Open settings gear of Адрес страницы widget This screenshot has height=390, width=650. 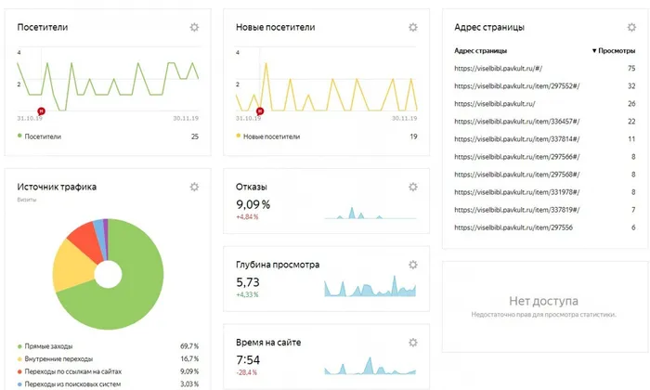coord(631,27)
